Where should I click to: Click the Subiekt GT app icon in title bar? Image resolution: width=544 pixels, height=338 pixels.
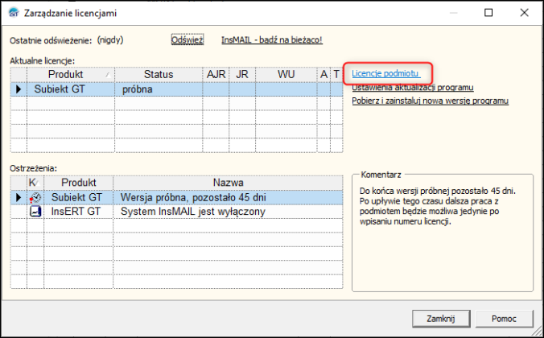point(14,13)
